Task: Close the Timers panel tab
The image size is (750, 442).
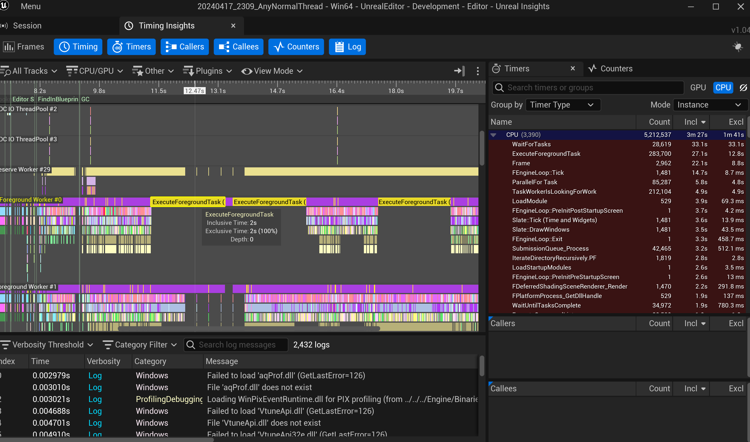Action: pos(573,68)
